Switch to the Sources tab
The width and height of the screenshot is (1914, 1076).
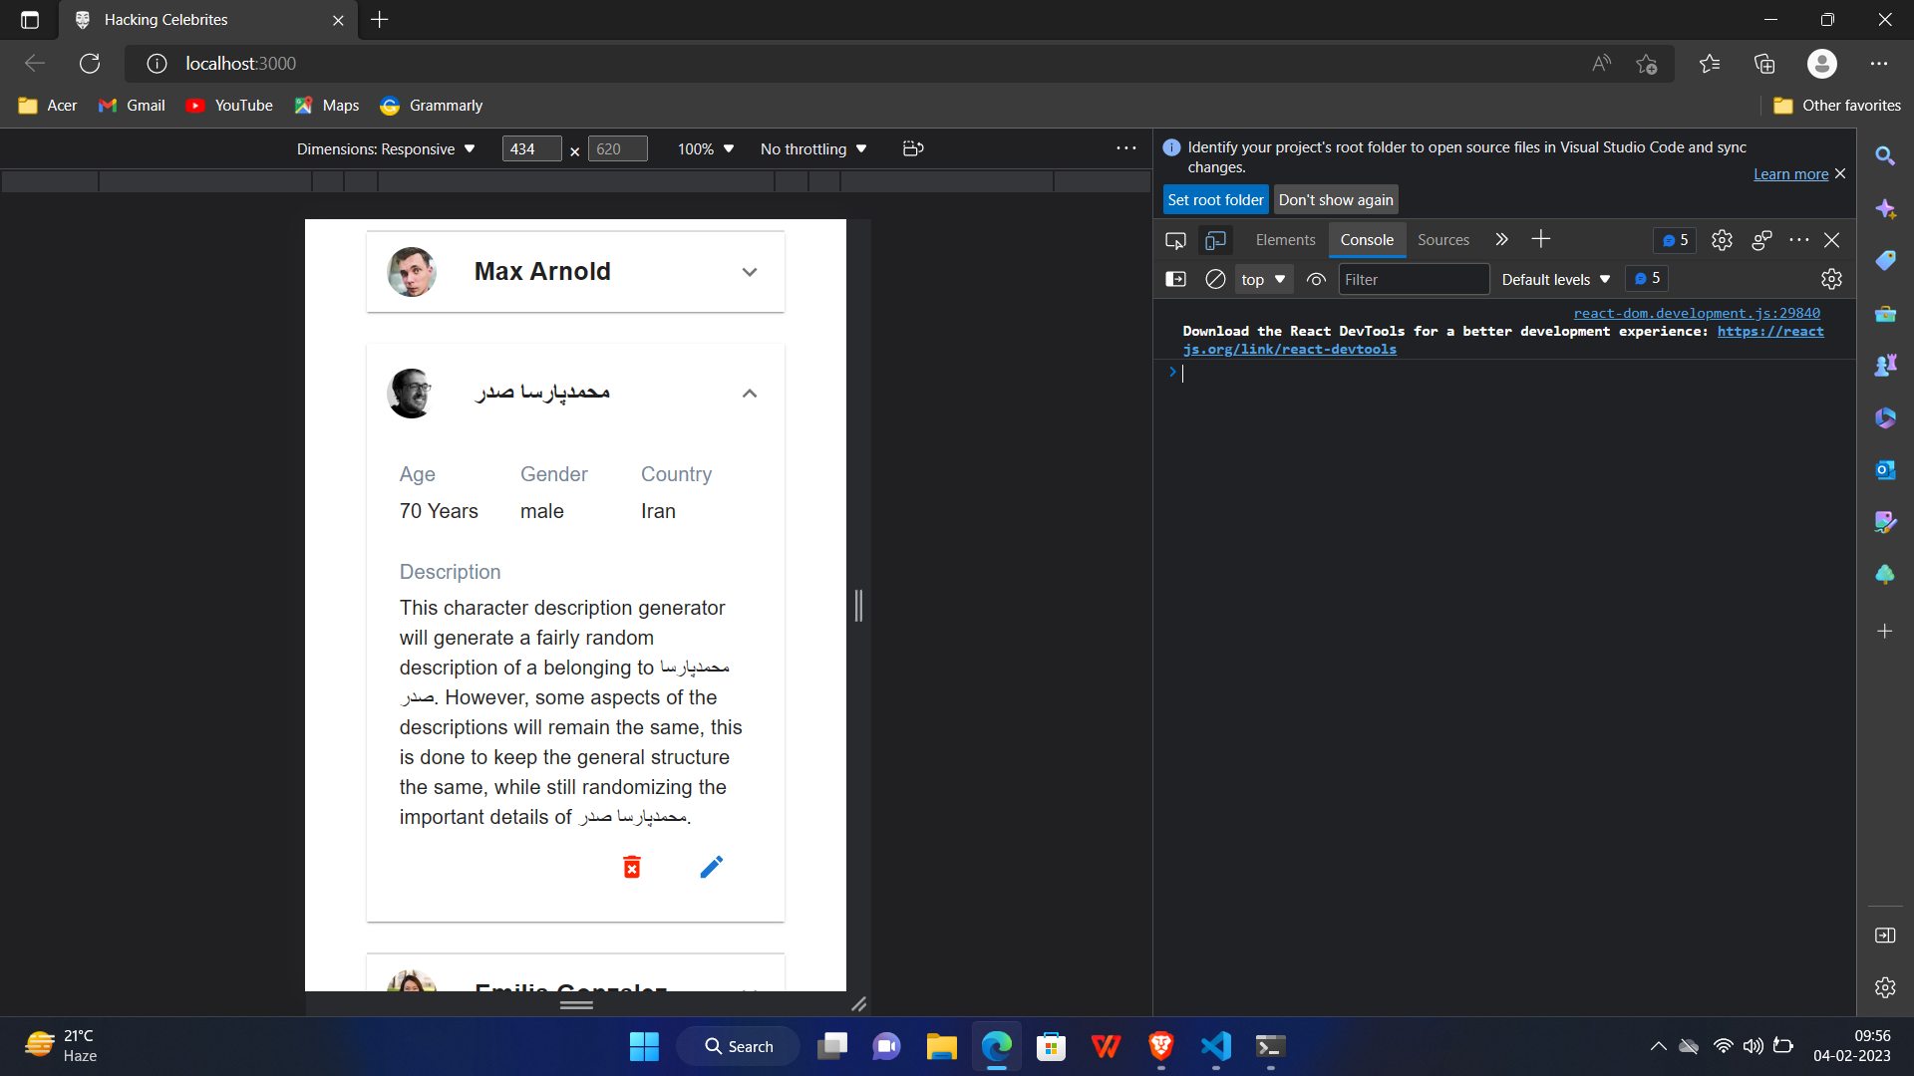click(x=1443, y=239)
